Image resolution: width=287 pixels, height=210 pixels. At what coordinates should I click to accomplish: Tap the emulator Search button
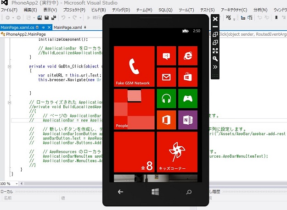[189, 192]
